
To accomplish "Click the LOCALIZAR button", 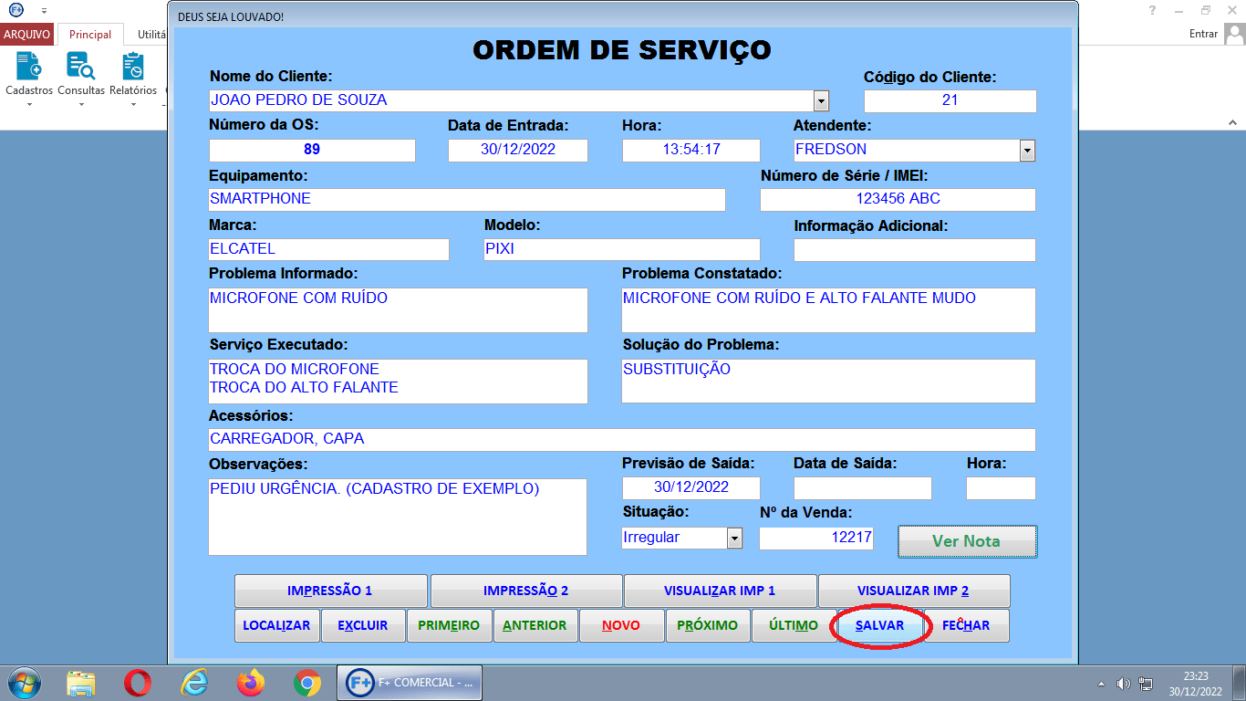I will pos(276,626).
